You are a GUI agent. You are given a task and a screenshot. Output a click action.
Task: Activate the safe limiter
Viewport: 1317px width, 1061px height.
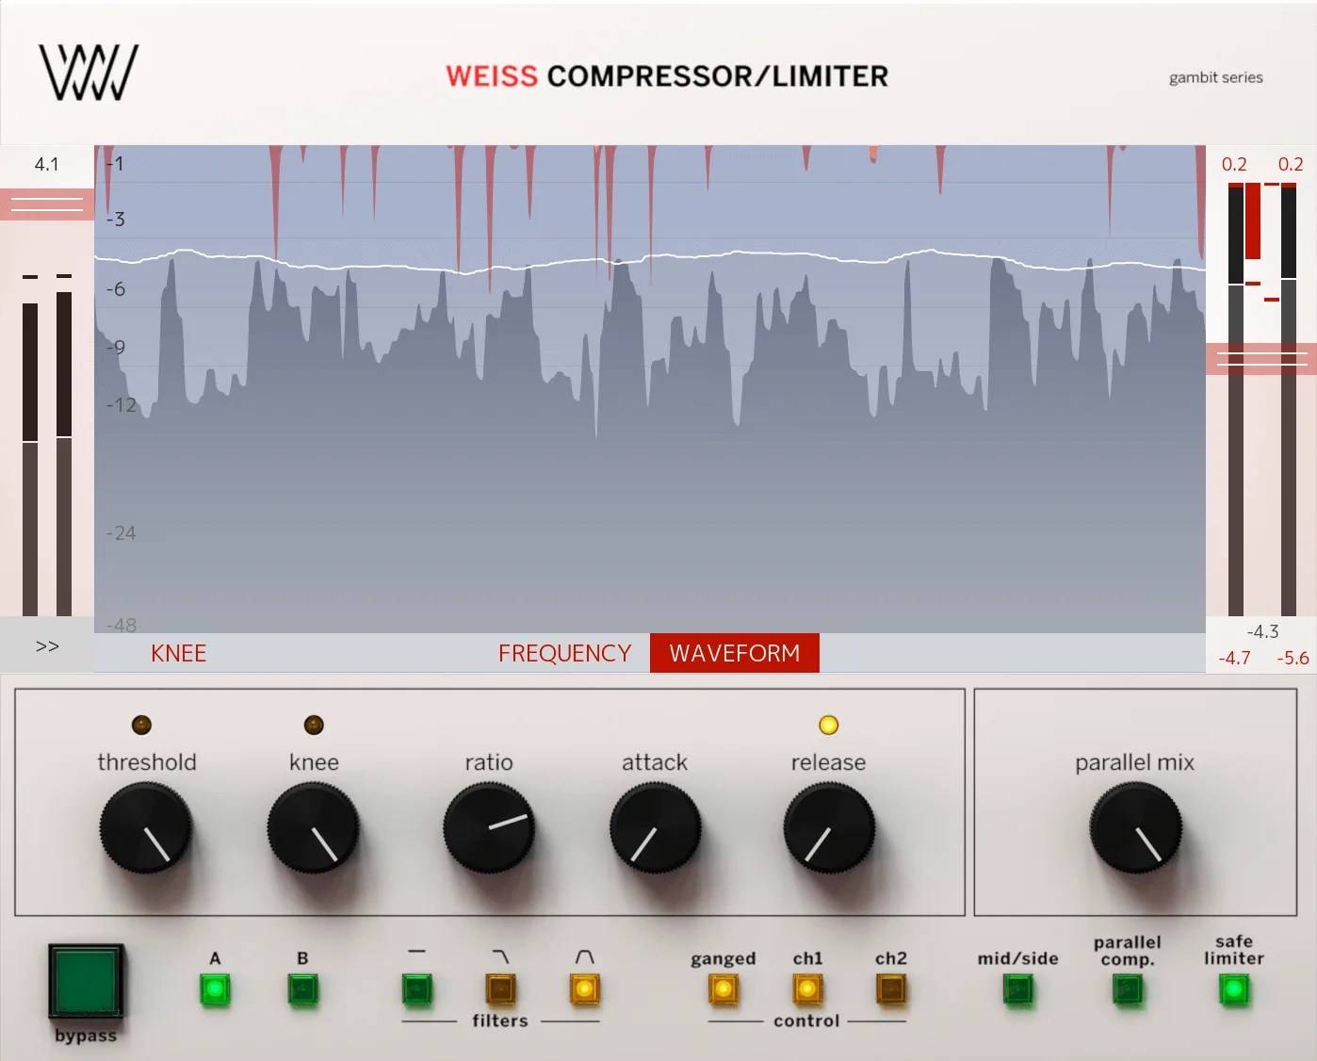[1233, 990]
